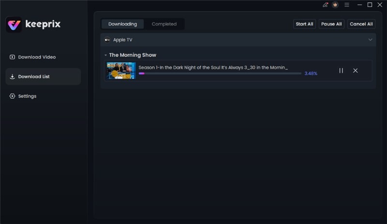The width and height of the screenshot is (387, 224).
Task: Click the Morning Show episode thumbnail
Action: [121, 71]
